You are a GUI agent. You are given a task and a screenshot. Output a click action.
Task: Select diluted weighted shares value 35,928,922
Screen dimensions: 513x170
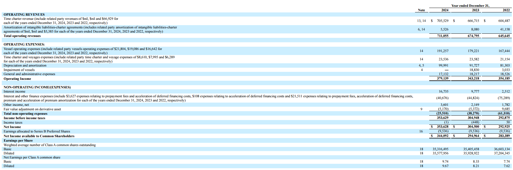pos(471,153)
